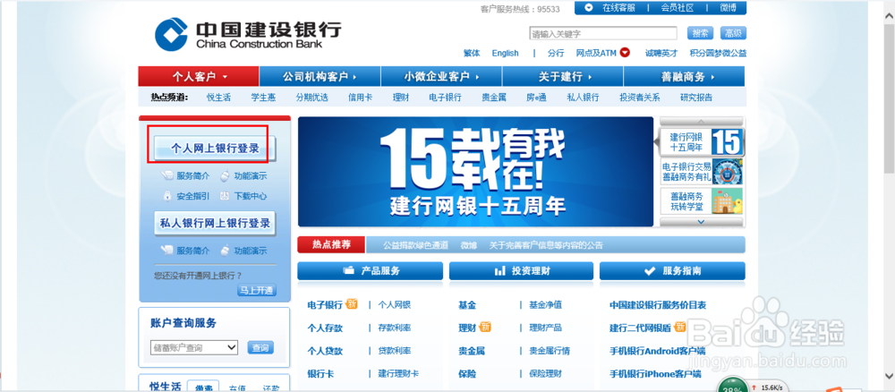The width and height of the screenshot is (895, 392).
Task: Click the checkmark icon in 服务指南 header
Action: pyautogui.click(x=650, y=271)
